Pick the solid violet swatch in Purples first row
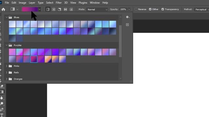209x117 pixels. [x=55, y=52]
